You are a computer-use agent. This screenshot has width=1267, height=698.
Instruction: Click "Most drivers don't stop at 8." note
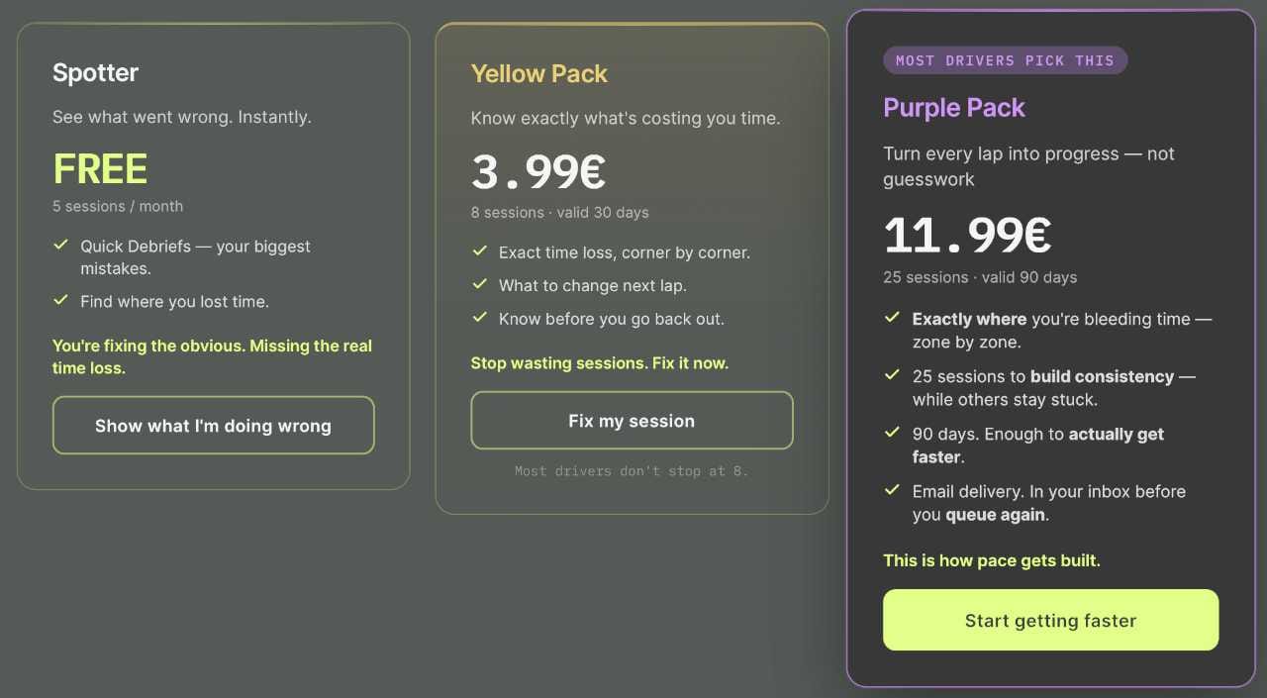point(631,471)
